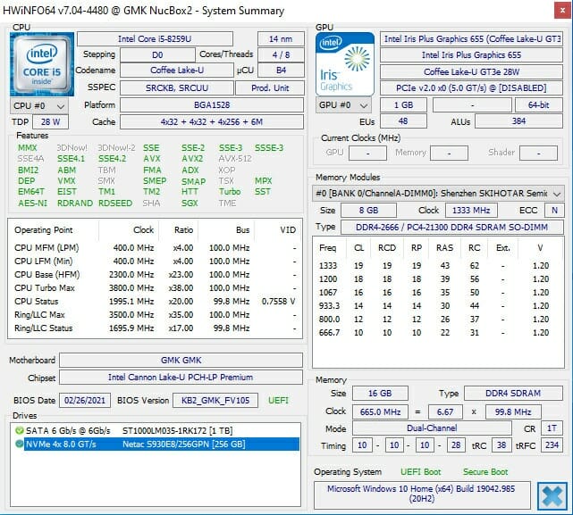This screenshot has height=515, width=573.
Task: Click the GMK GMK motherboard field
Action: [181, 361]
